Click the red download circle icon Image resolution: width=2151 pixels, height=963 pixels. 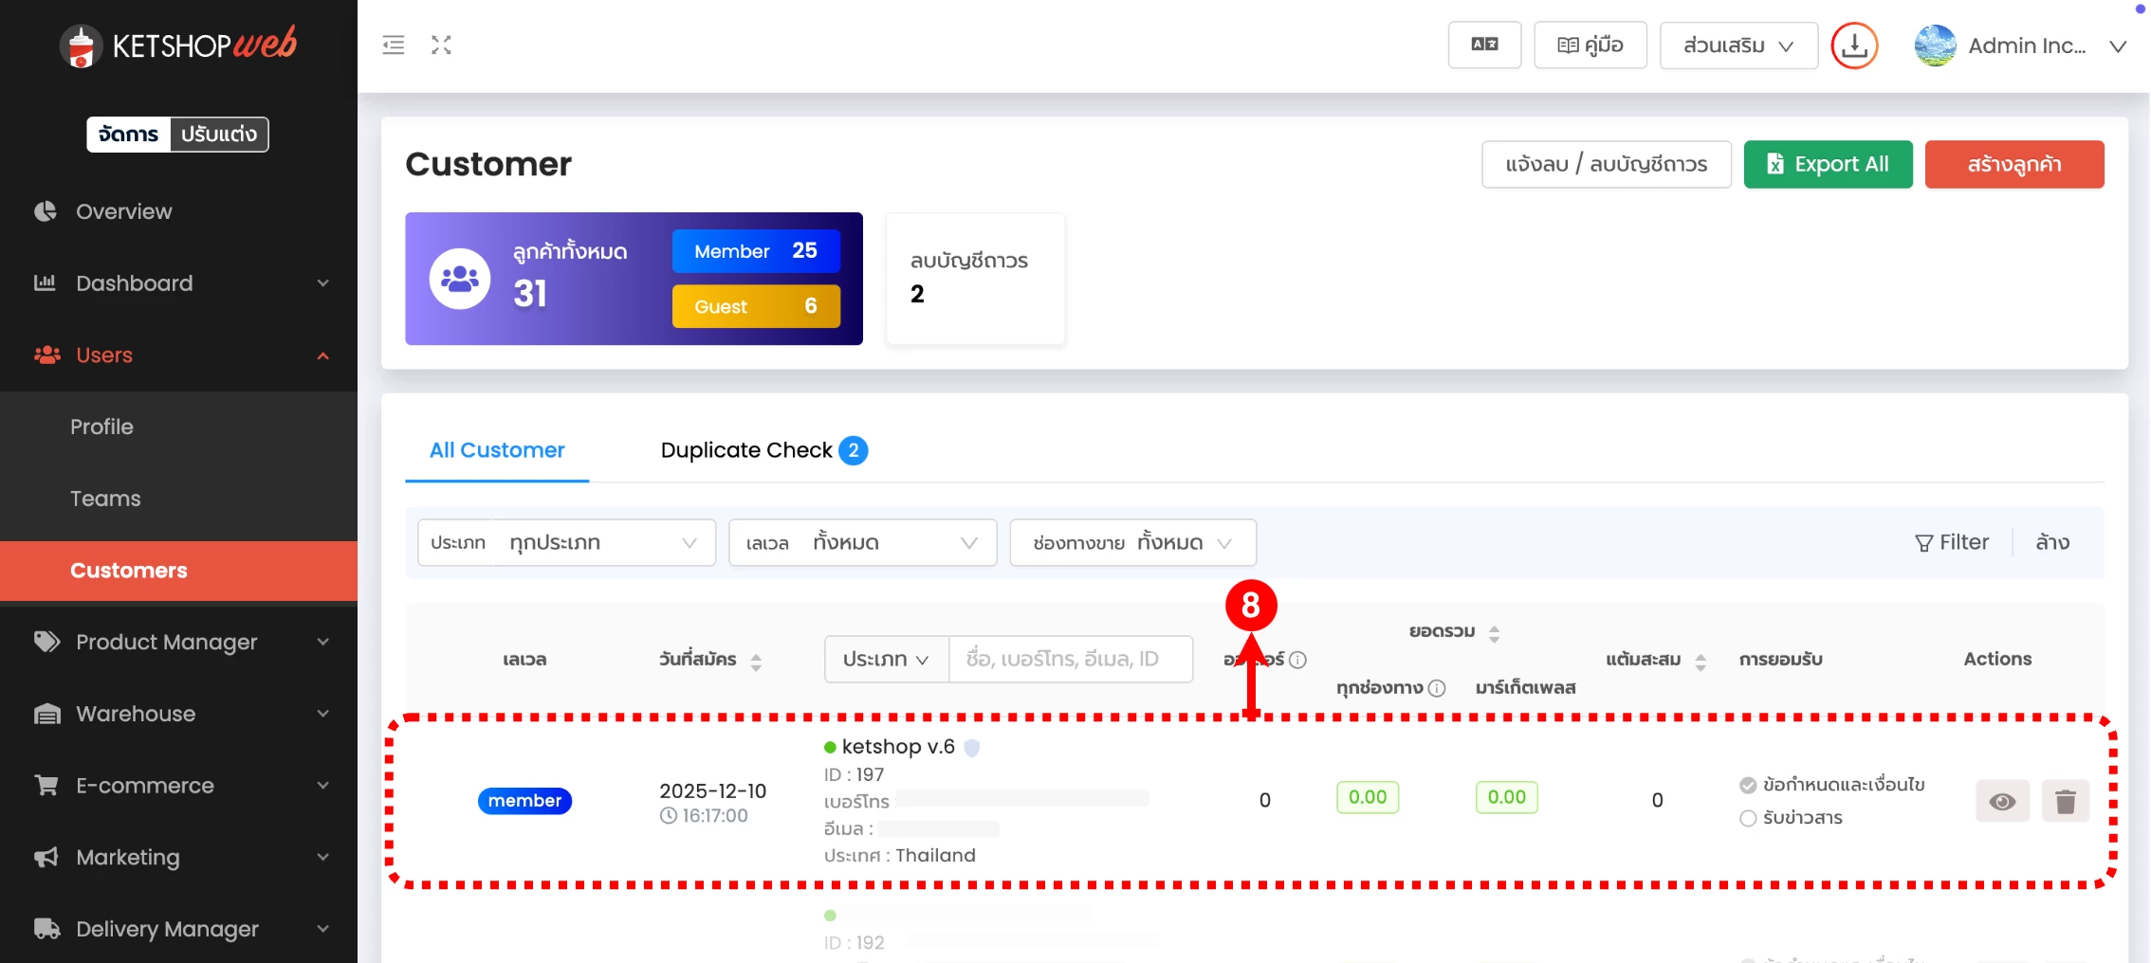[x=1853, y=45]
